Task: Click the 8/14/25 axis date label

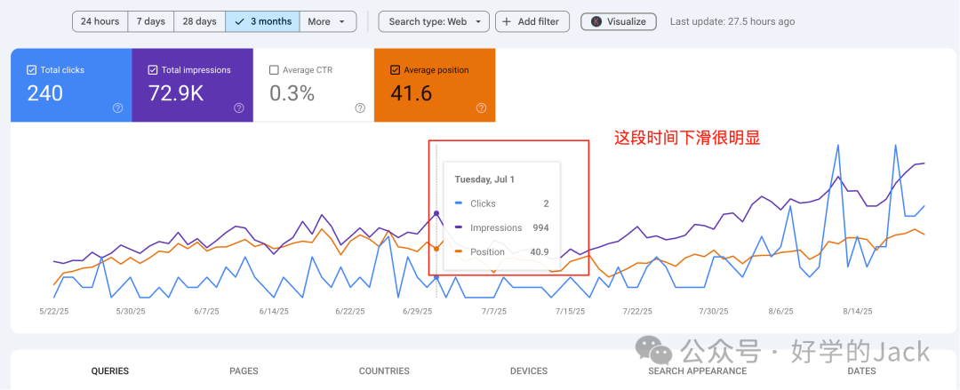Action: coord(857,311)
